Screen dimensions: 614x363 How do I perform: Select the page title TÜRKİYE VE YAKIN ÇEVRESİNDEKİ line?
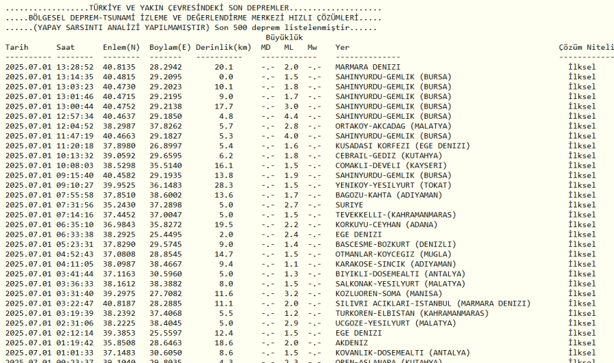coord(194,8)
